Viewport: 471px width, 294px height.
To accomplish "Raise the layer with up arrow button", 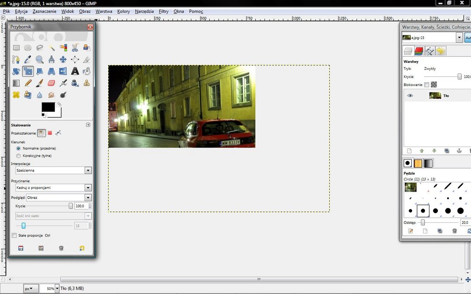I will pyautogui.click(x=422, y=151).
